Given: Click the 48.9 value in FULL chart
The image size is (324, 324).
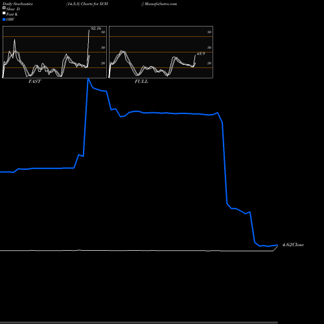Looking at the screenshot, I should [201, 54].
